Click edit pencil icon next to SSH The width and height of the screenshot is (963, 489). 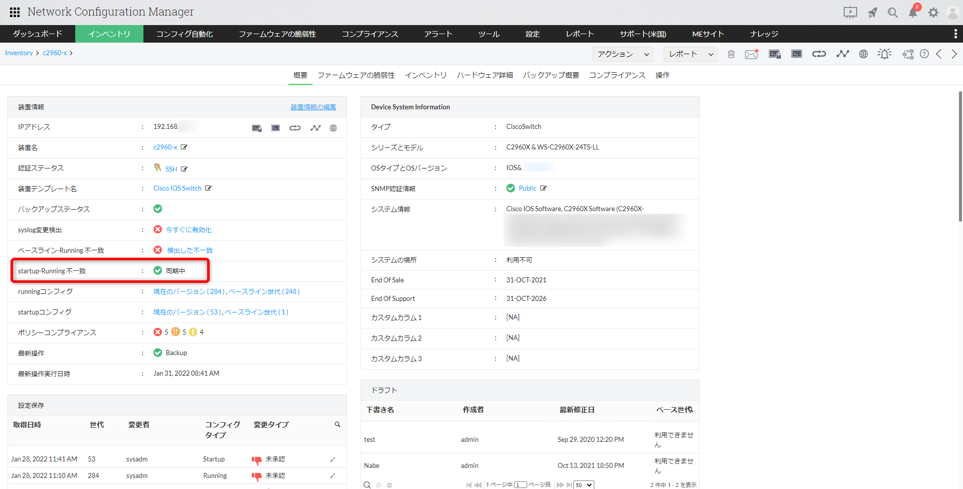pos(184,169)
